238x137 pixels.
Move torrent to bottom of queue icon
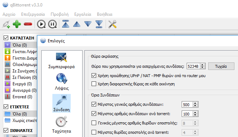pyautogui.click(x=99, y=24)
